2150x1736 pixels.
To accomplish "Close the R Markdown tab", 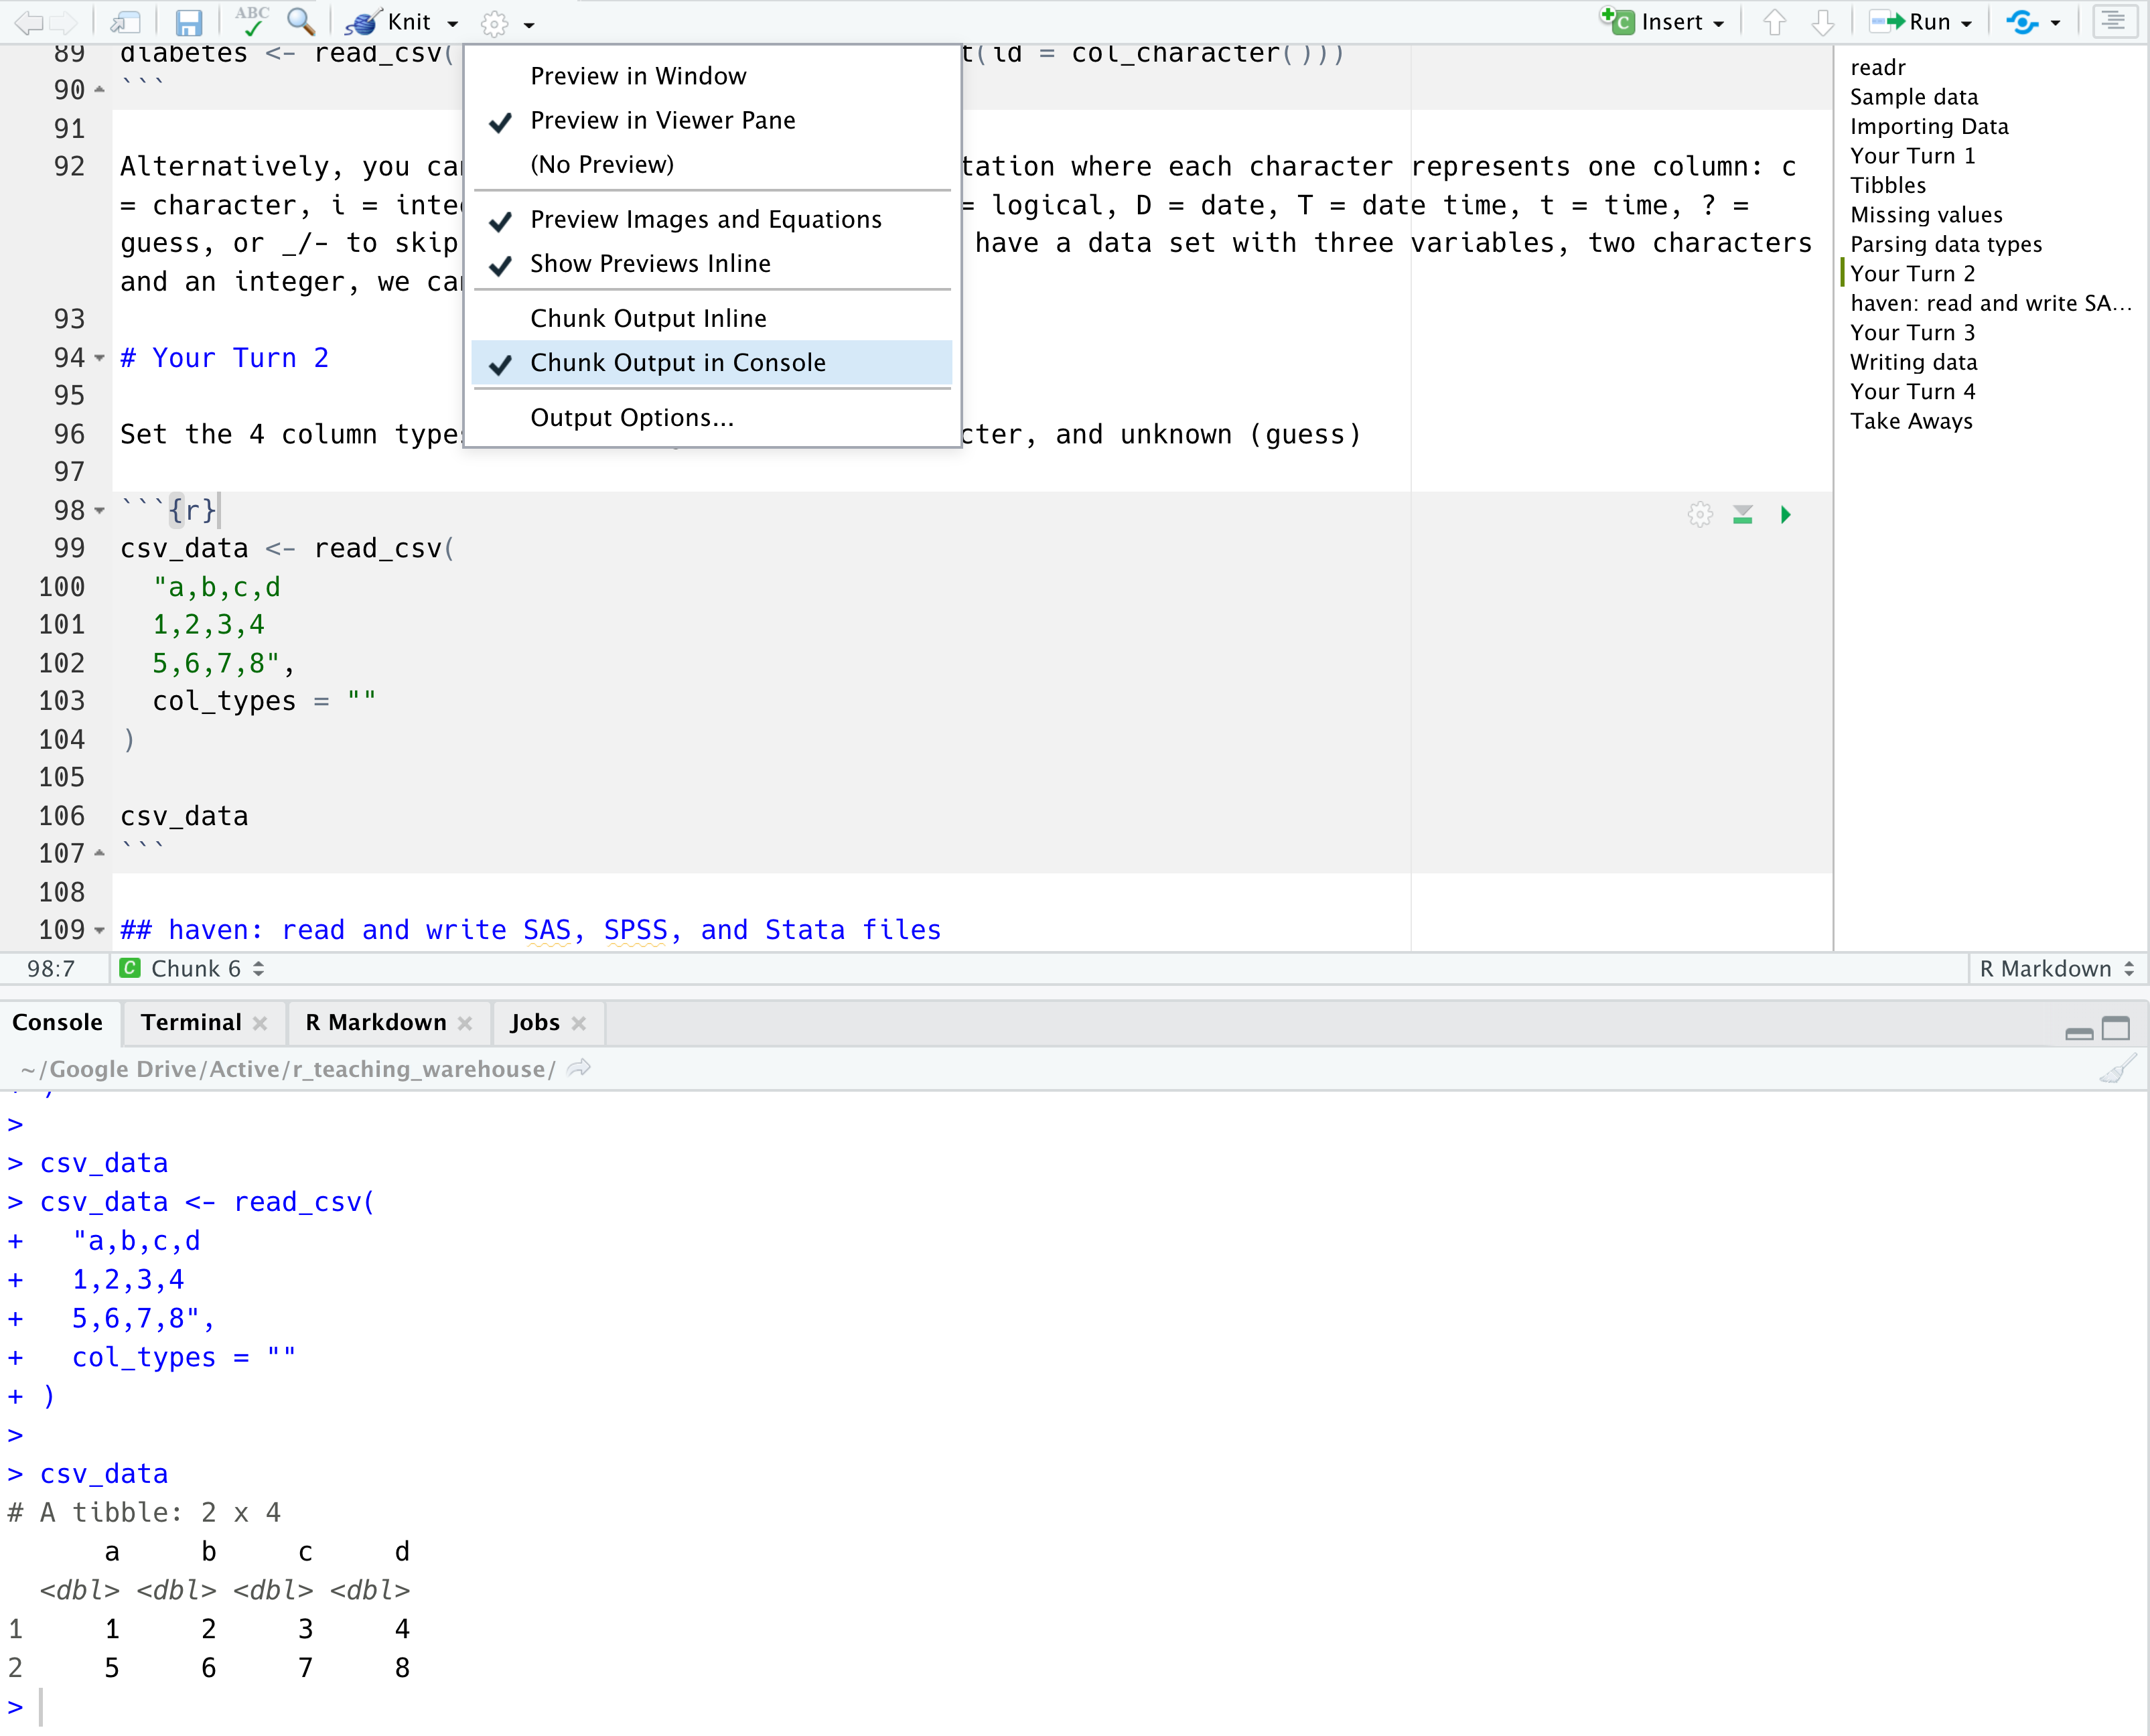I will 465,1023.
